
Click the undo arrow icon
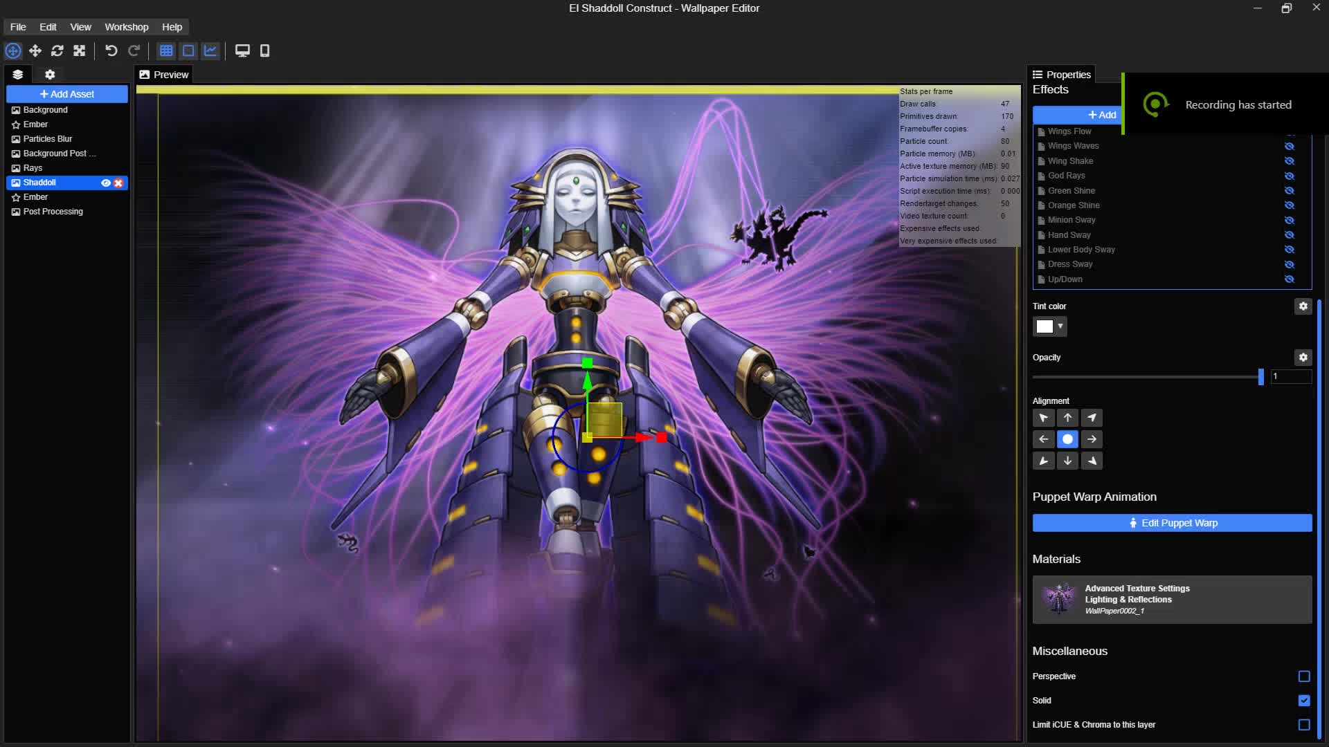pos(111,50)
